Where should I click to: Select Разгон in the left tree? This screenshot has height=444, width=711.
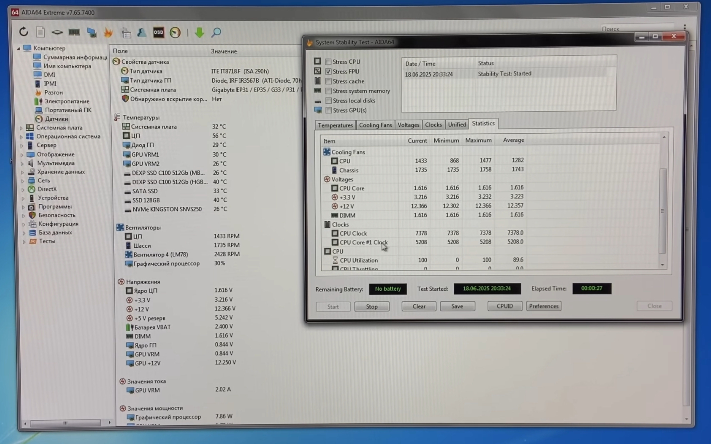pyautogui.click(x=53, y=92)
